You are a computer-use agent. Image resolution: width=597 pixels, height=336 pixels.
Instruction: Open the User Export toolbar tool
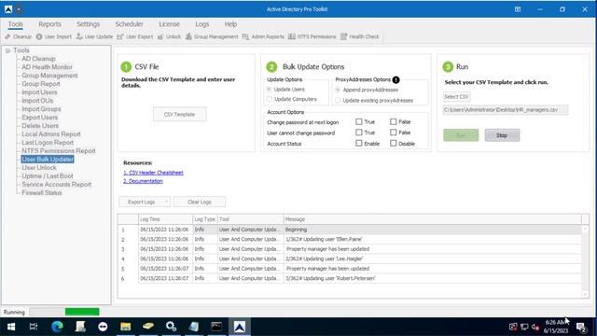(x=134, y=36)
